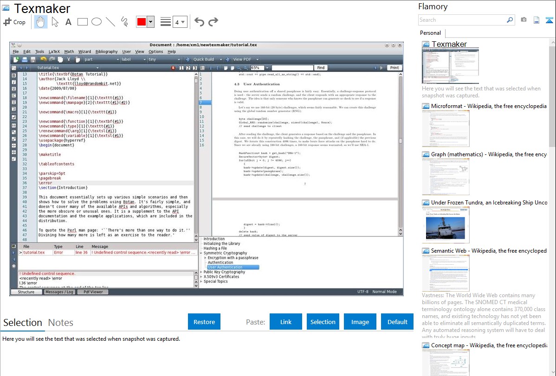556x376 pixels.
Task: Open the line width 4 dropdown
Action: click(x=180, y=22)
